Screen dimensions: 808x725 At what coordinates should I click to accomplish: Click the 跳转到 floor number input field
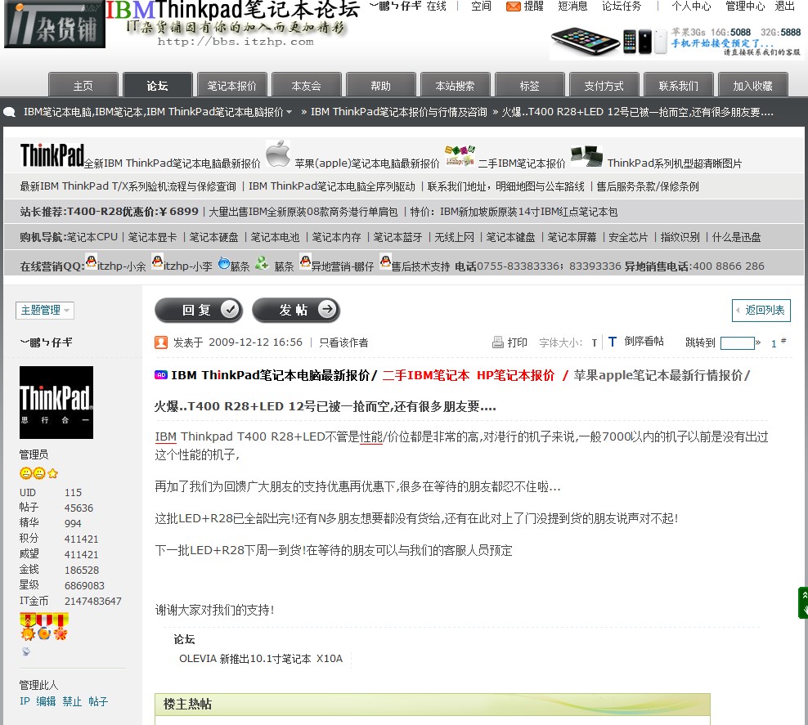(738, 343)
